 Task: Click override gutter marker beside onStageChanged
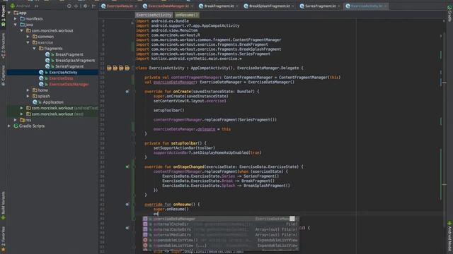click(x=127, y=167)
